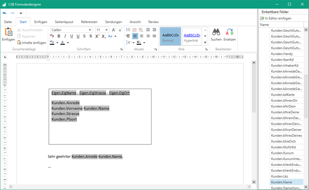Undo the last action with the blue back arrow
Screen dimensions: 309x190
[x=4, y=13]
